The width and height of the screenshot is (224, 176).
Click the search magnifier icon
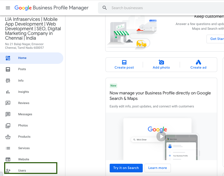point(104,8)
